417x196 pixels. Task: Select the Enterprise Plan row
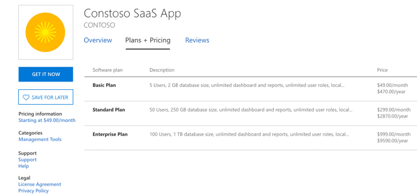(110, 134)
